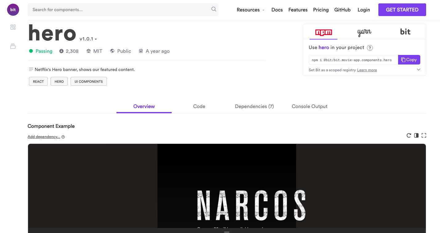
Task: Switch to the npm install tab
Action: pyautogui.click(x=324, y=32)
